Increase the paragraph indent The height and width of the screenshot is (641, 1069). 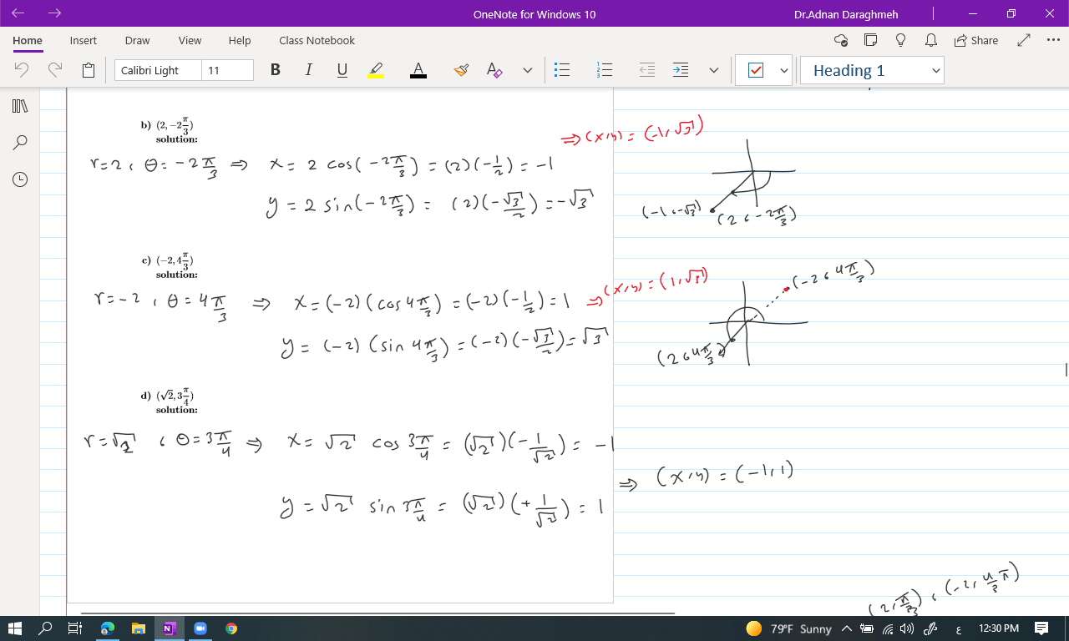[x=681, y=71]
